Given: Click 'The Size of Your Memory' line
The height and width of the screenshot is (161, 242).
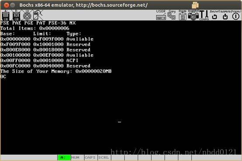Looking at the screenshot, I should pyautogui.click(x=56, y=71).
